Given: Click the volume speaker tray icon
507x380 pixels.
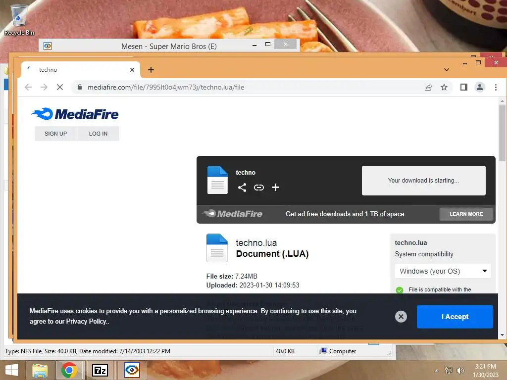Looking at the screenshot, I should point(460,371).
